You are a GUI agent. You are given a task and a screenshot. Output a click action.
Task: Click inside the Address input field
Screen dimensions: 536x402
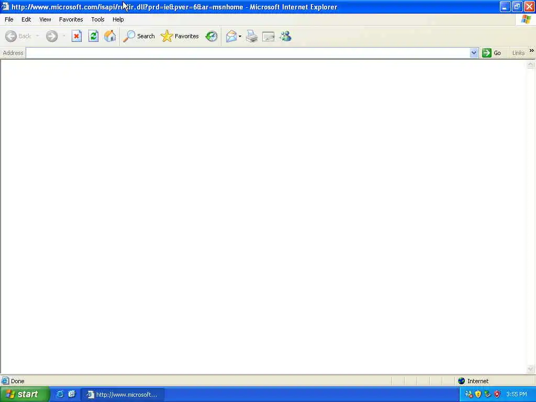pyautogui.click(x=248, y=53)
